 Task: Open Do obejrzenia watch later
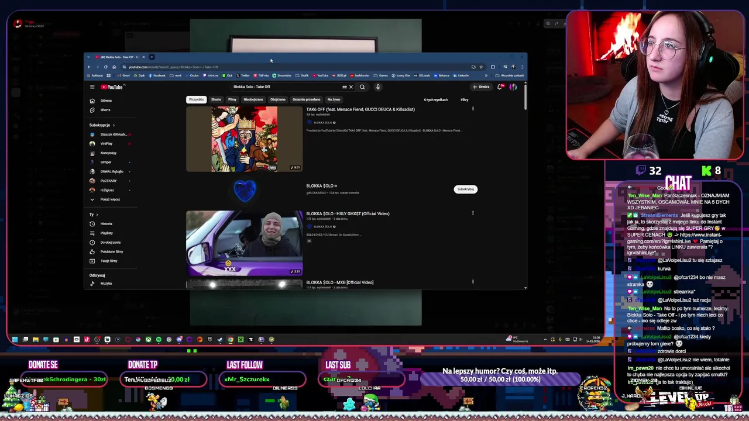click(x=110, y=242)
